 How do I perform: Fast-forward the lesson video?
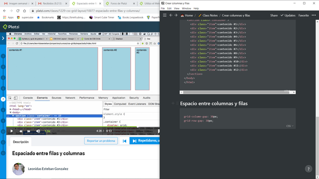[29, 131]
